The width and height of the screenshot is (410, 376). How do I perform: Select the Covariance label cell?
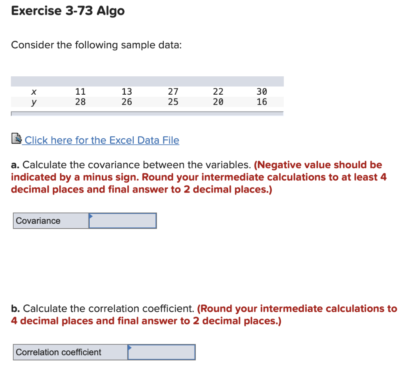[x=50, y=221]
